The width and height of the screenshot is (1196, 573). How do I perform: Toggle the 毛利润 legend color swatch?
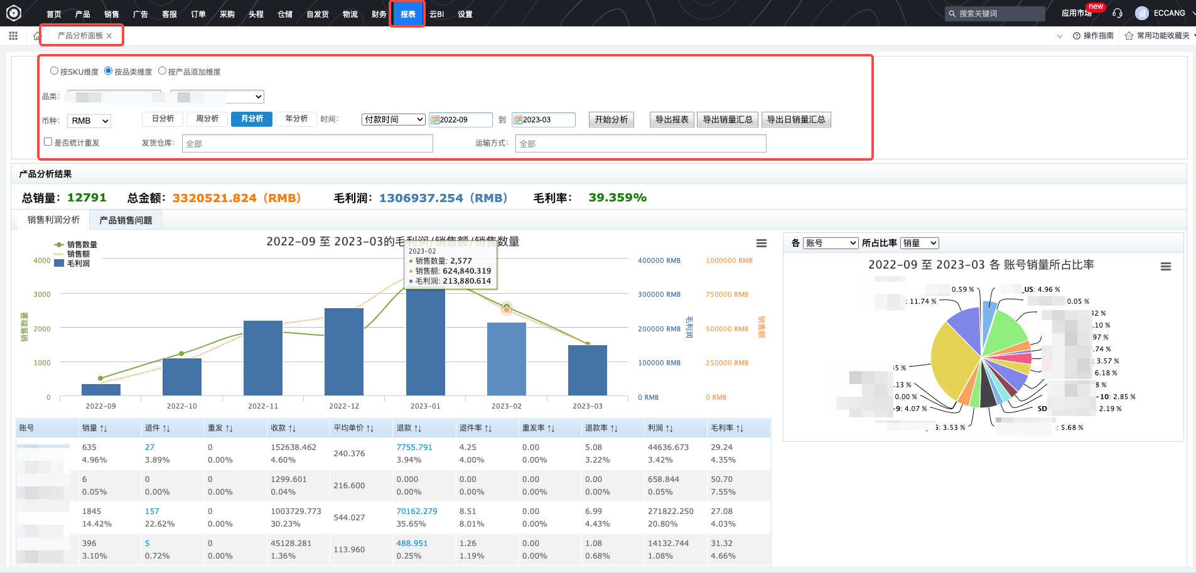click(x=59, y=264)
